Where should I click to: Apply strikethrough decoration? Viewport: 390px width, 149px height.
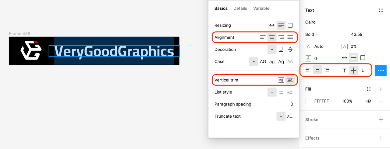[290, 50]
